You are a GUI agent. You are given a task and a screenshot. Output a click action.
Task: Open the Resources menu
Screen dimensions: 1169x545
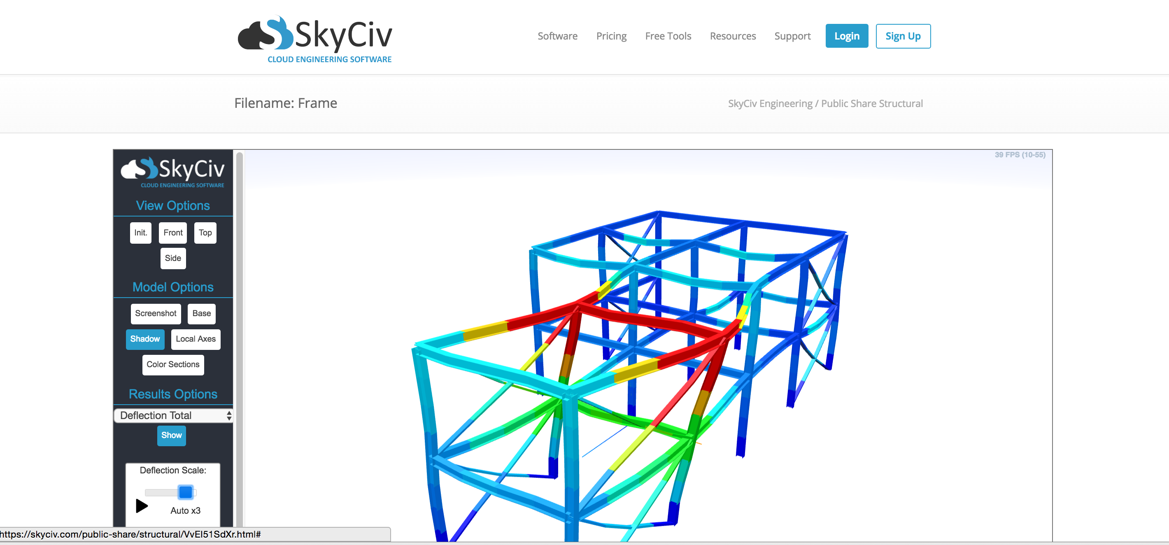click(x=732, y=36)
